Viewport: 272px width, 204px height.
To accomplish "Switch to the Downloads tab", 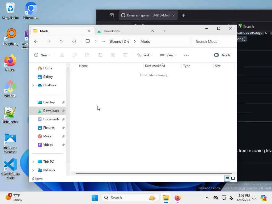I will tap(125, 31).
